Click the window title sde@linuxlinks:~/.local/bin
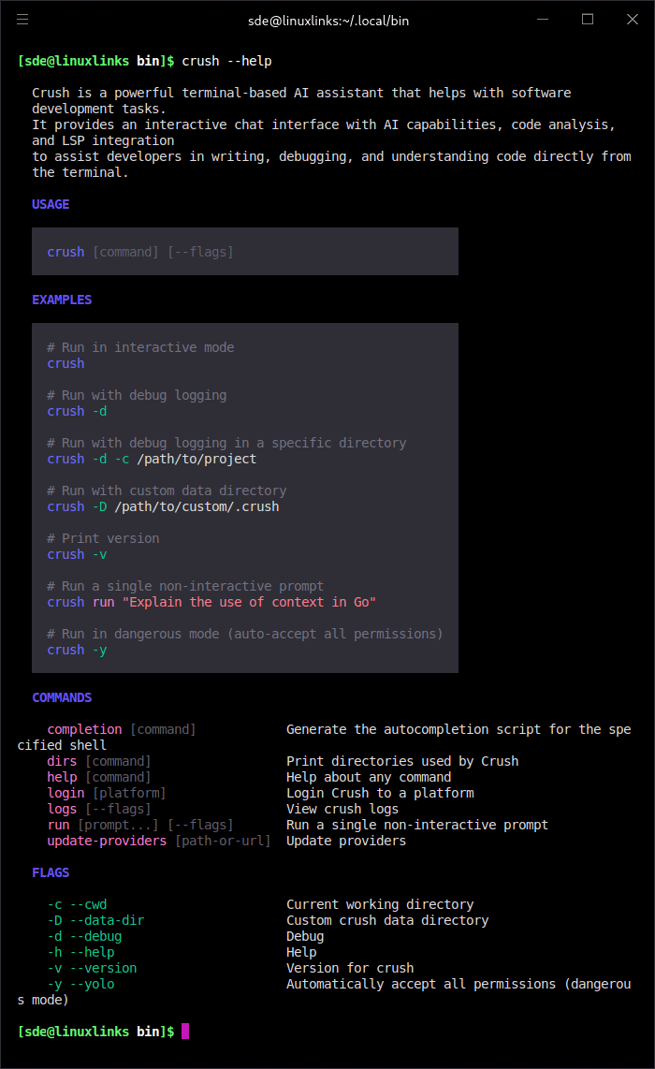655x1069 pixels. 327,20
